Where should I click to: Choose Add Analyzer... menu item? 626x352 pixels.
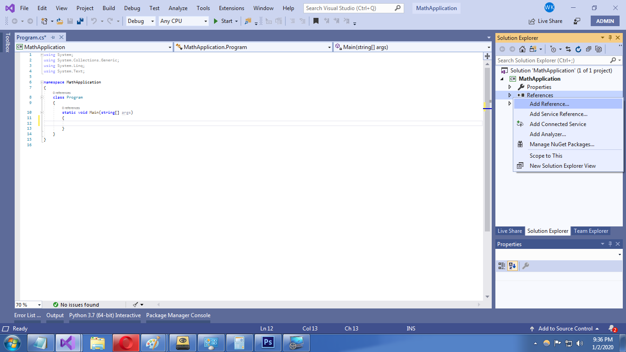[x=568, y=134]
